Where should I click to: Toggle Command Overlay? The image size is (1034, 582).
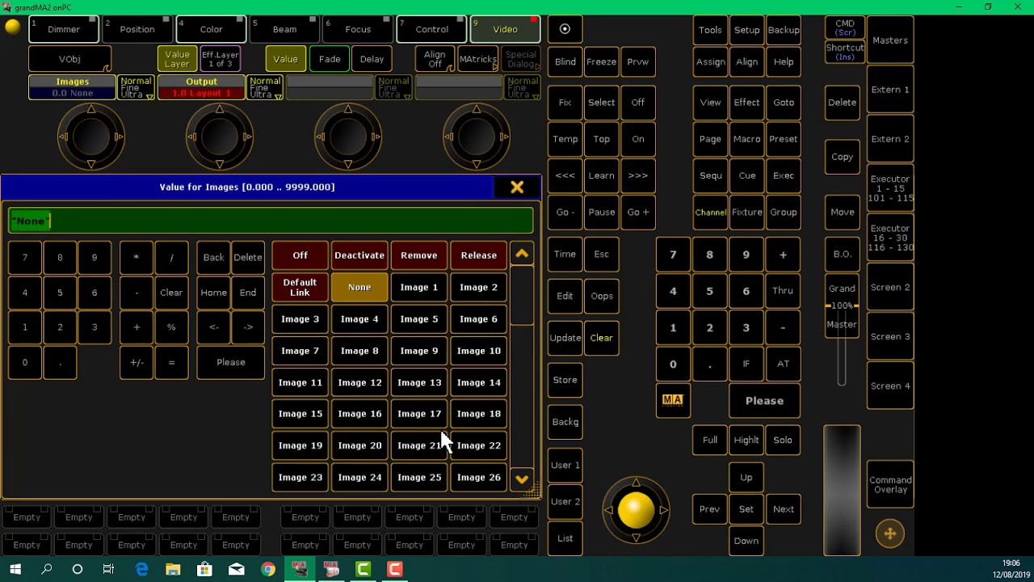pos(890,485)
